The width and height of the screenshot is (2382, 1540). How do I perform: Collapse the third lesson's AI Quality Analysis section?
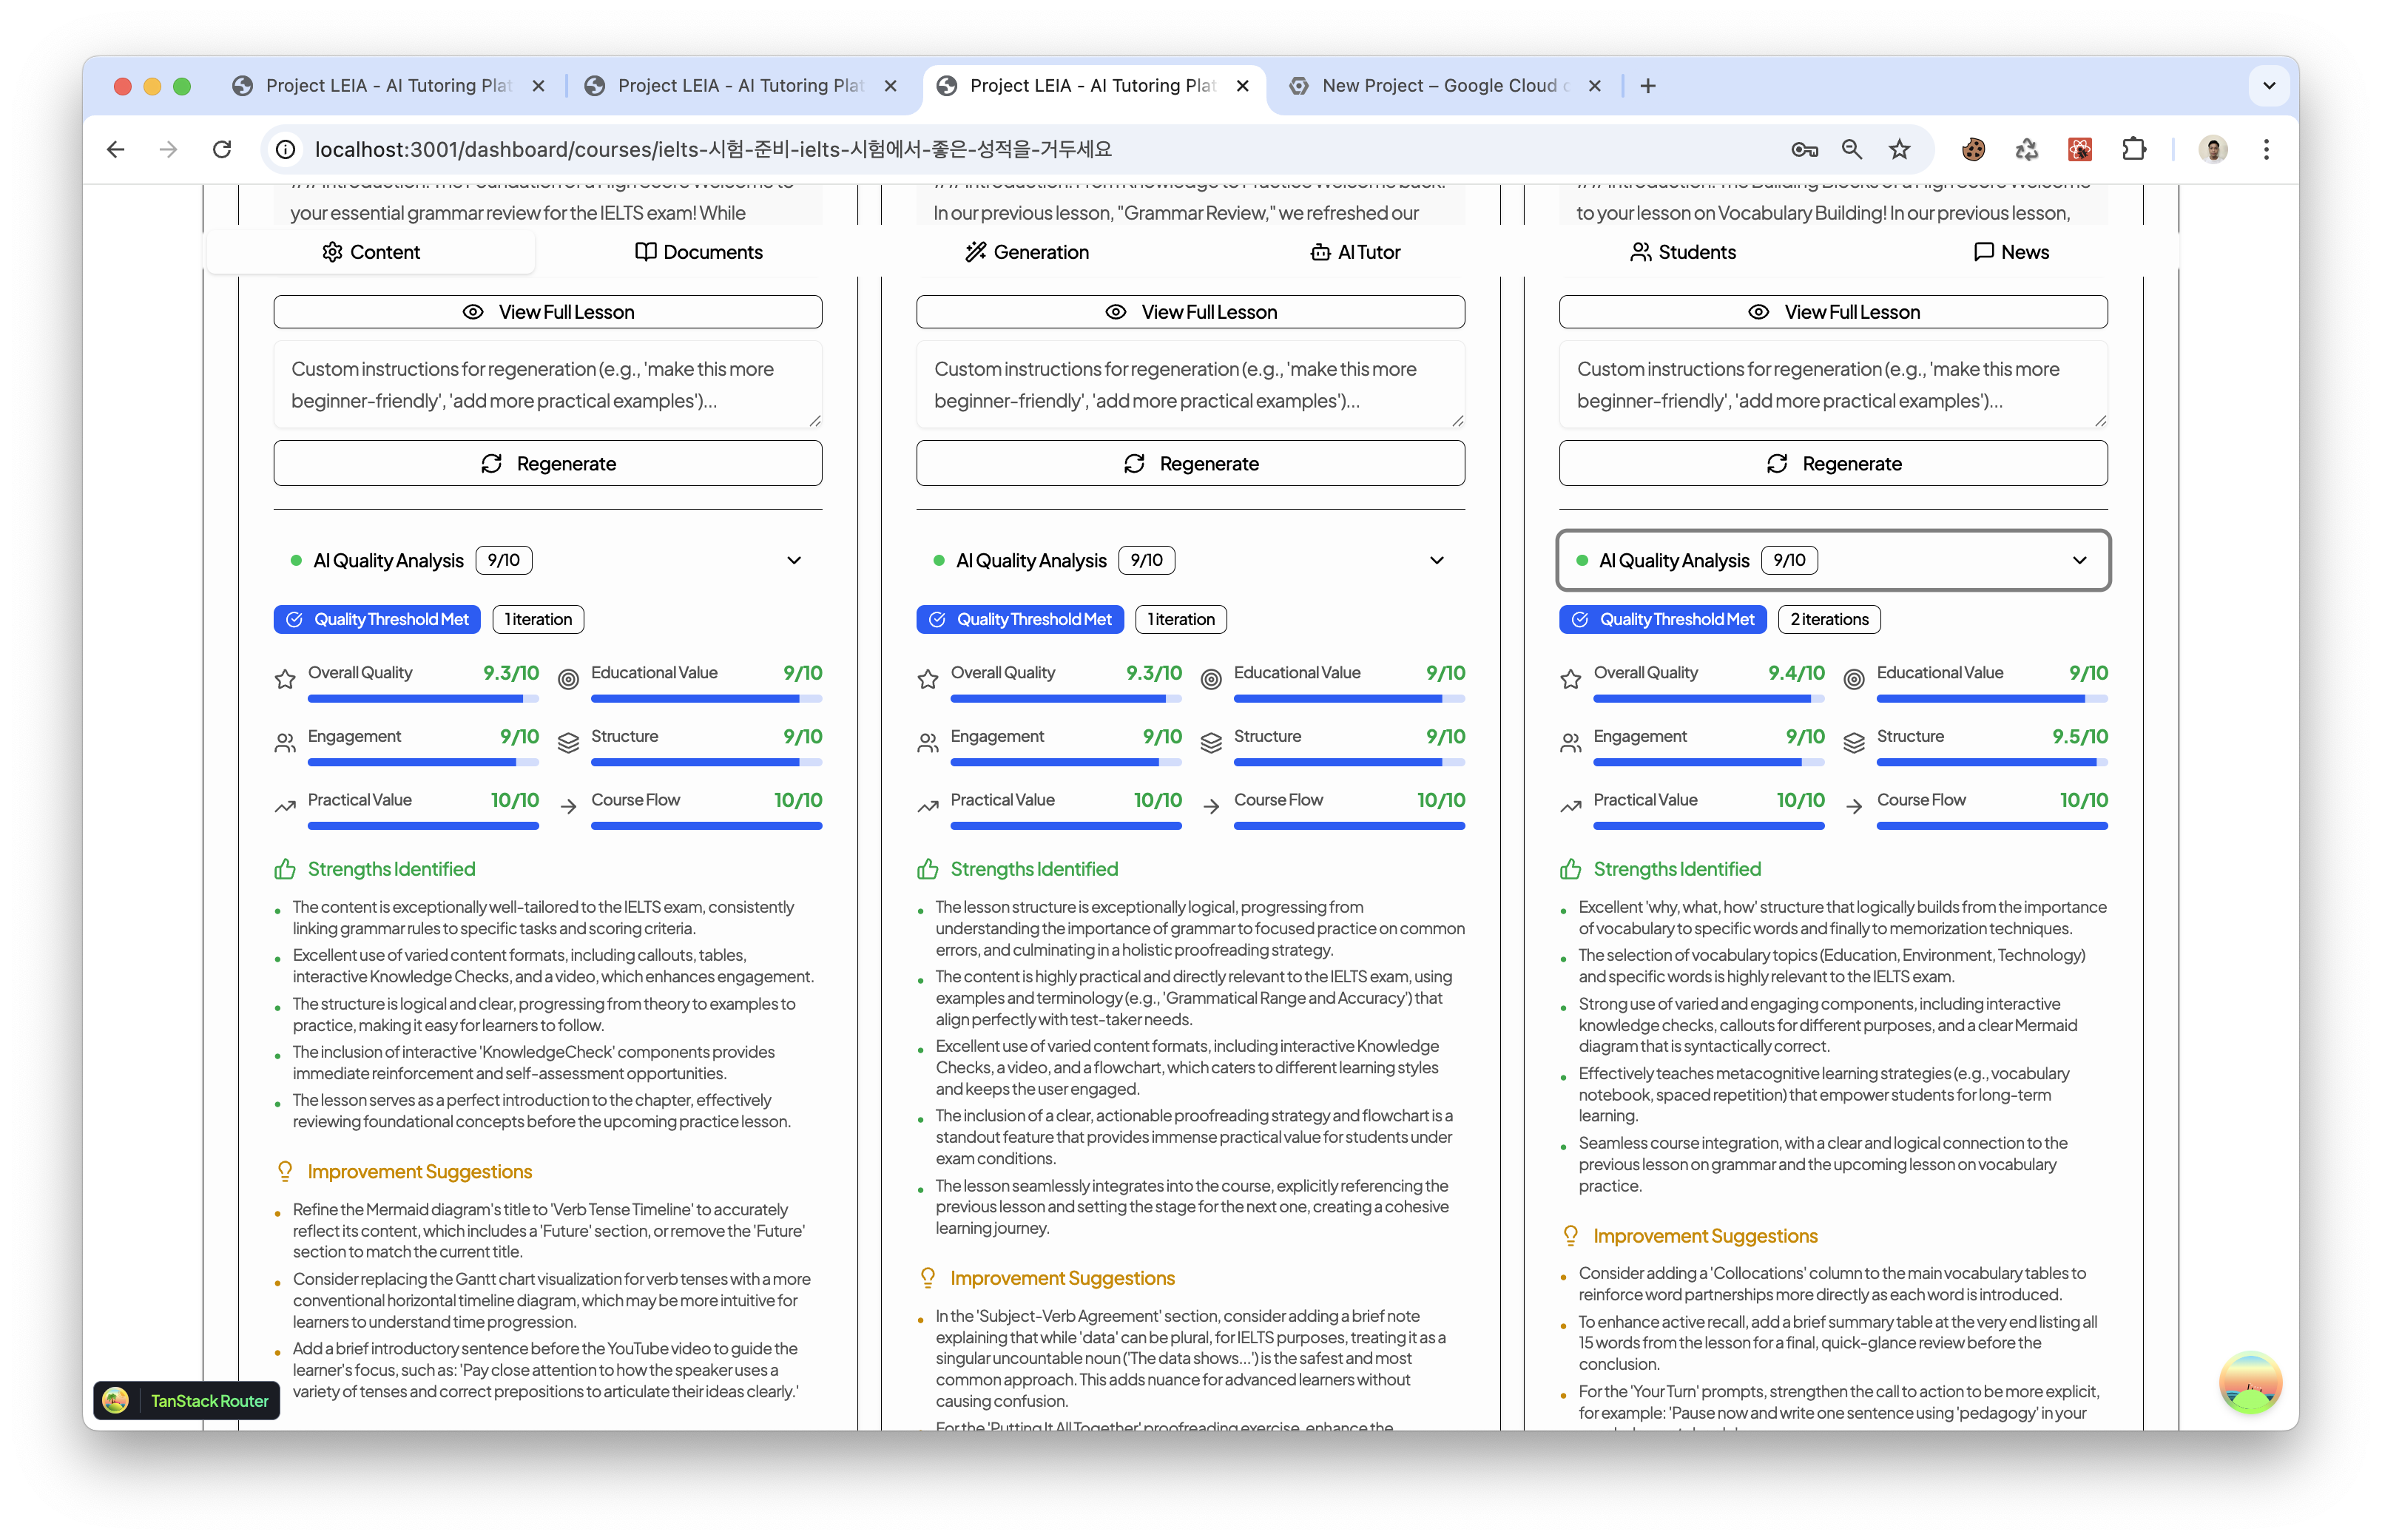click(x=2079, y=560)
